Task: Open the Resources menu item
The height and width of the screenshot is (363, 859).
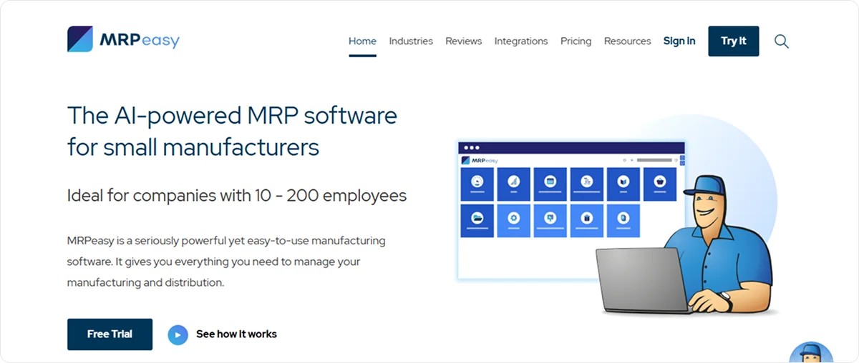Action: coord(628,41)
